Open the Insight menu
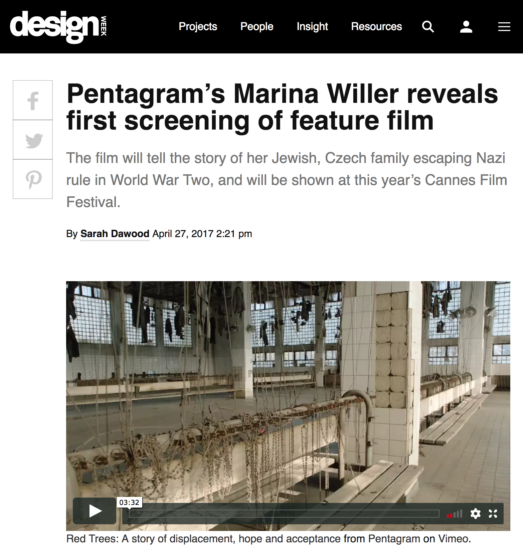 pyautogui.click(x=312, y=27)
